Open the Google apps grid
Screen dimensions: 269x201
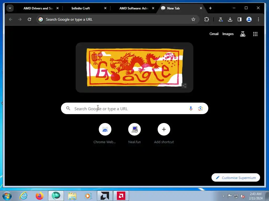255,34
